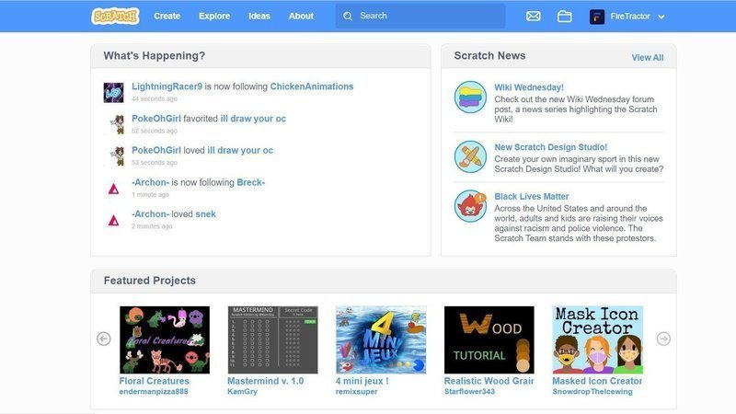
Task: Open the Messages envelope icon
Action: click(534, 17)
